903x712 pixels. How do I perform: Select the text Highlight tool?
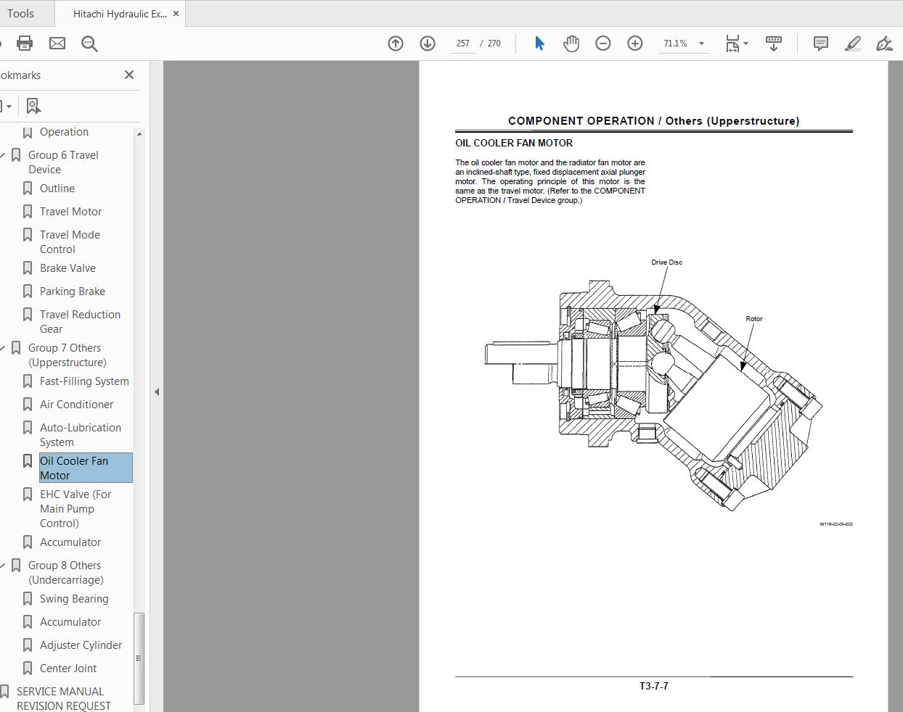[x=852, y=44]
